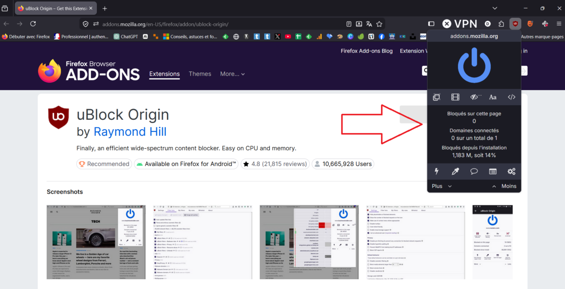Collapse uBlock panel with Moins
565x289 pixels.
504,186
